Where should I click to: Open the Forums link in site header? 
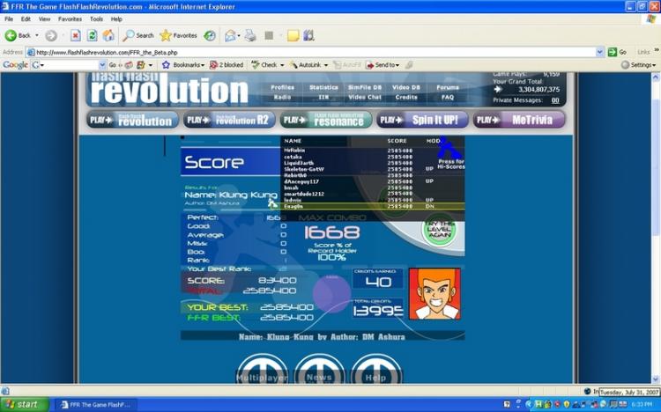pos(447,87)
